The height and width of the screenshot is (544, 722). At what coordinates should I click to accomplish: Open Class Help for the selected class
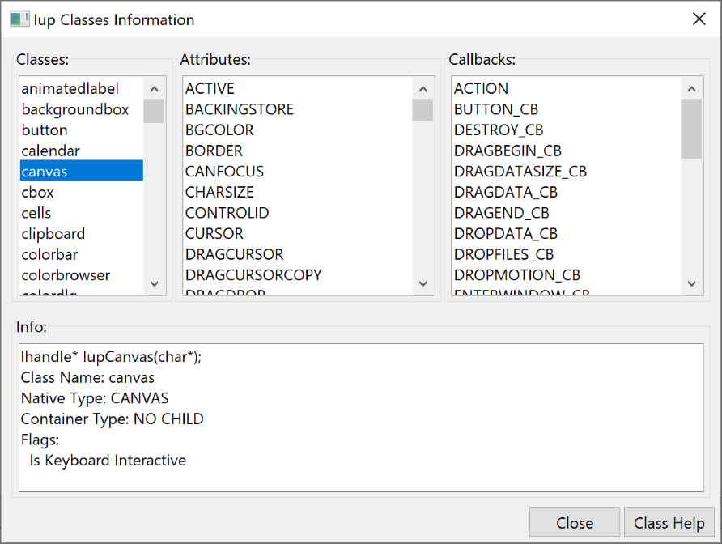pos(669,523)
